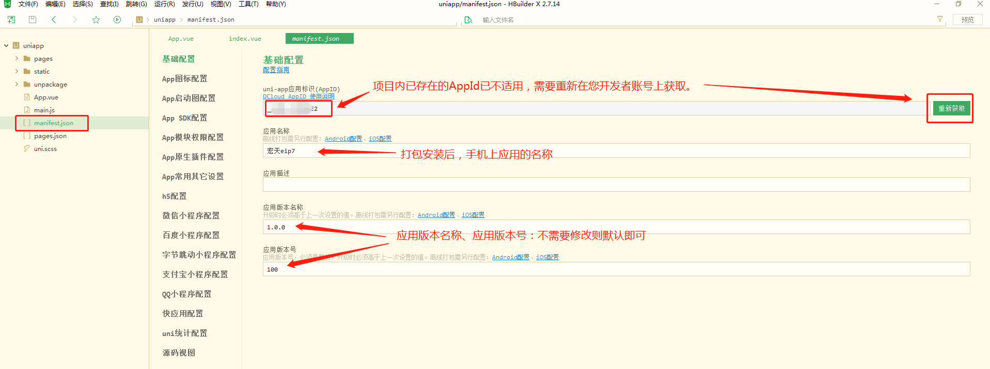Click the unpackage folder icon
Viewport: 990px width, 369px height.
27,84
